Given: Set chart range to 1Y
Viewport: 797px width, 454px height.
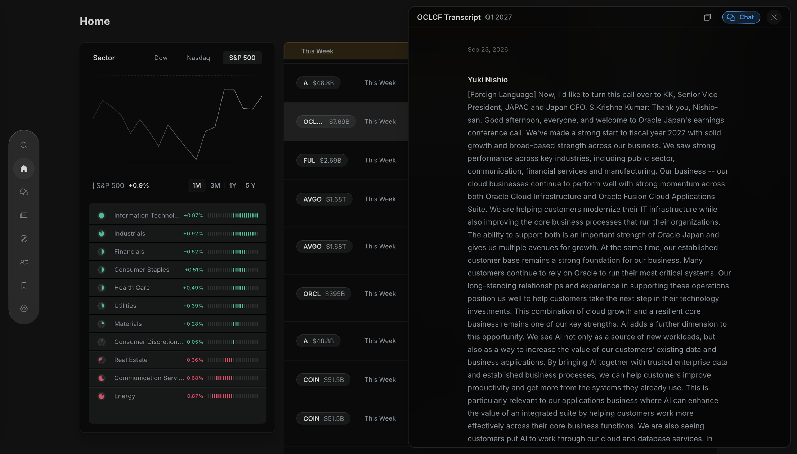Looking at the screenshot, I should pos(233,185).
